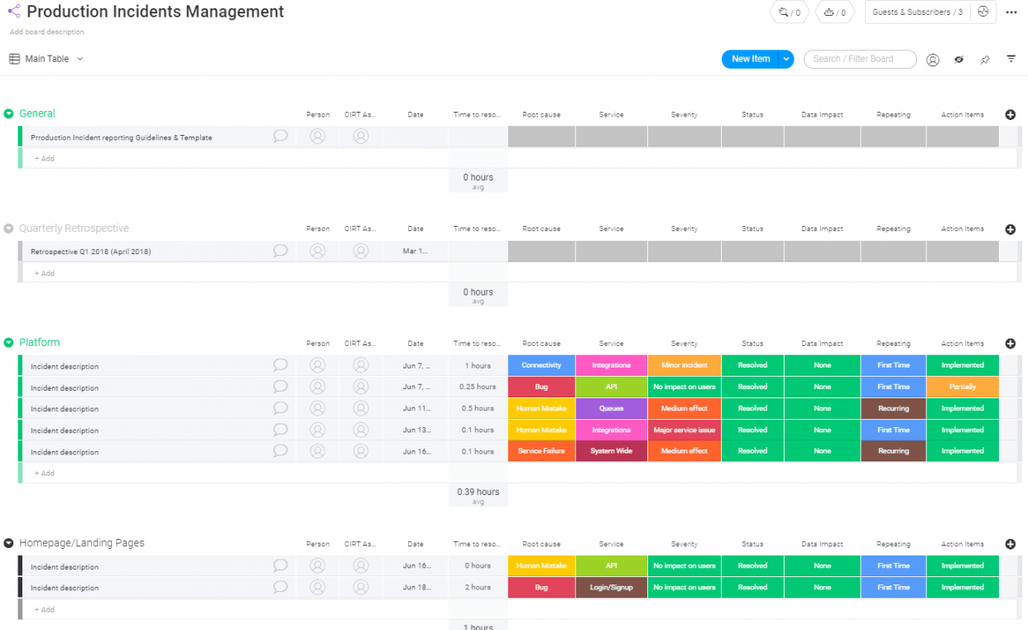Click Repeating header in Quarterly Retrospective

[893, 229]
